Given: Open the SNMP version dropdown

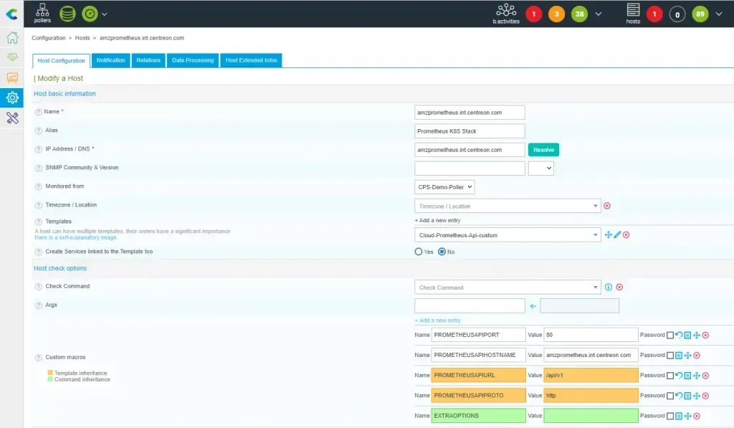Looking at the screenshot, I should 541,168.
